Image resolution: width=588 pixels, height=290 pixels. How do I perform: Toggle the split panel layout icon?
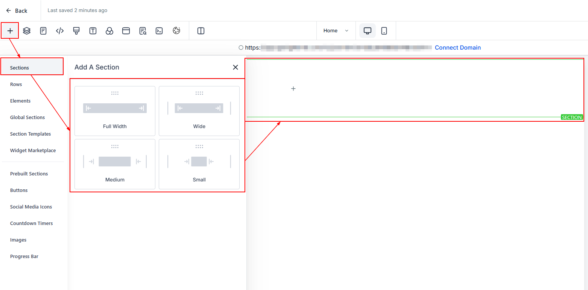[x=201, y=31]
